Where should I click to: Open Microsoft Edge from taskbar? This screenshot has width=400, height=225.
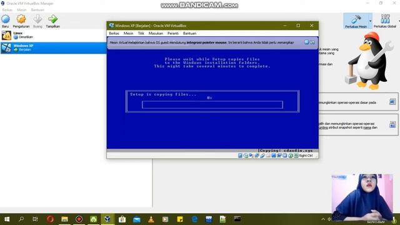[194, 219]
